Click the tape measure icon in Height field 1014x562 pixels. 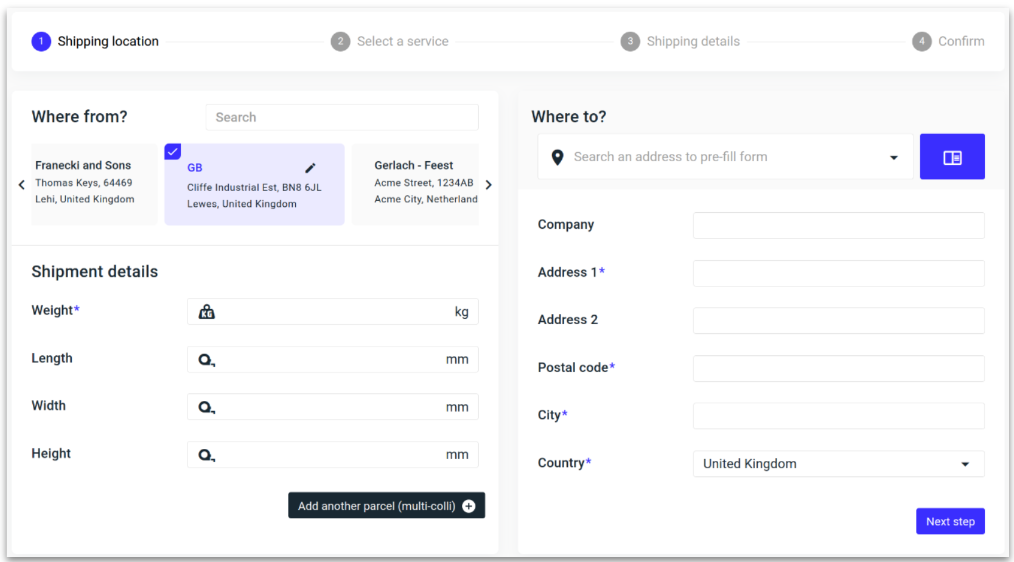(x=207, y=455)
